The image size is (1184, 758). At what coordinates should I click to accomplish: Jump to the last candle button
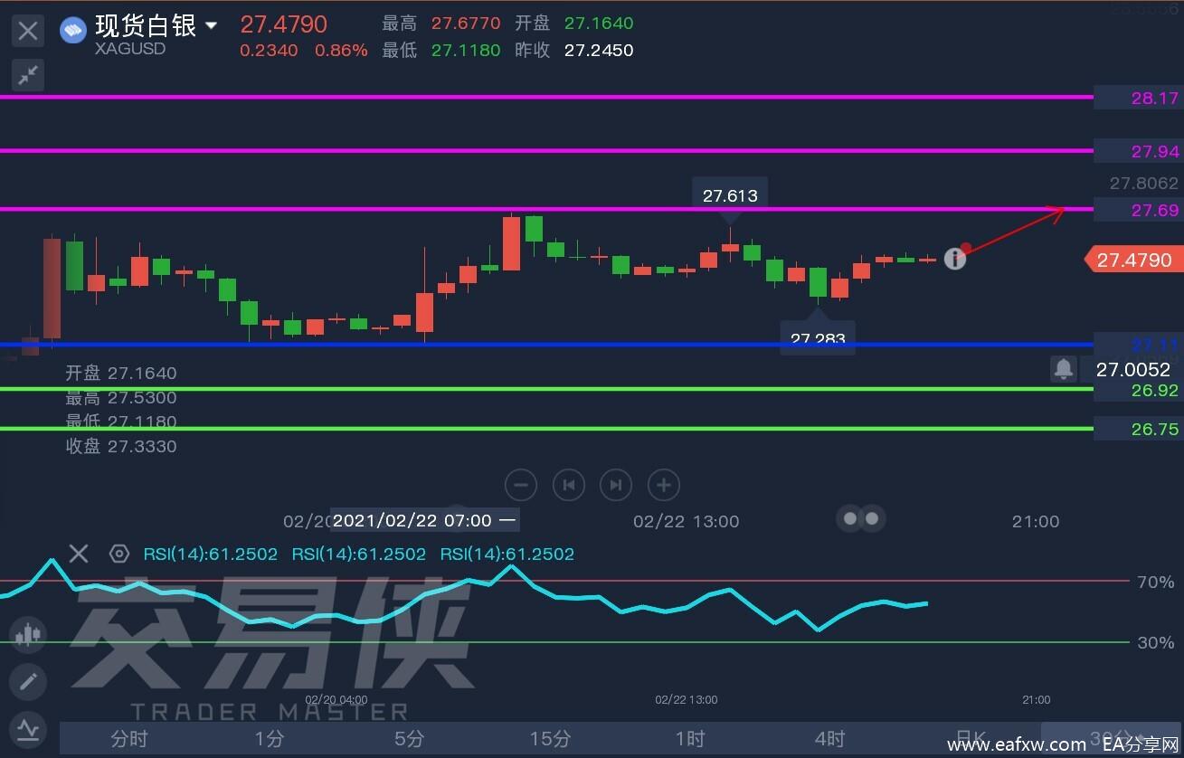pos(616,485)
